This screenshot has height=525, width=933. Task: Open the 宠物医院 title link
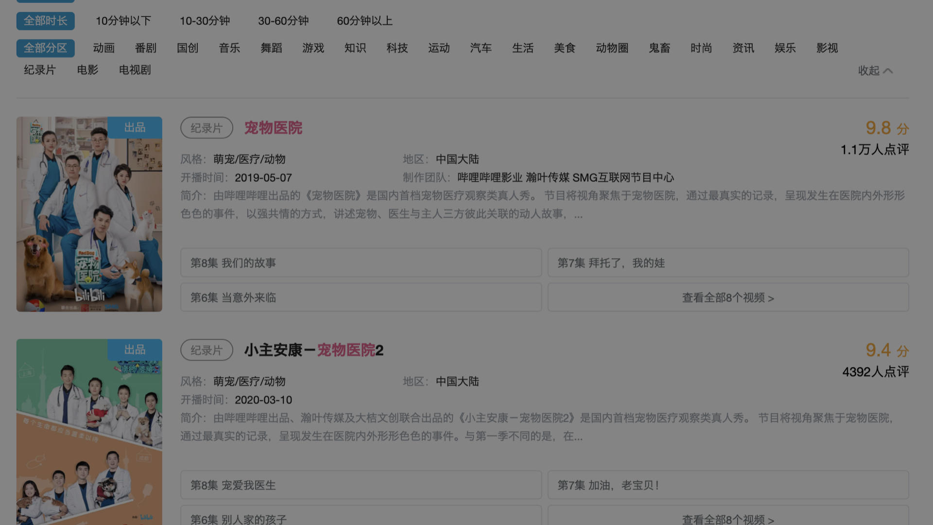[x=273, y=128]
